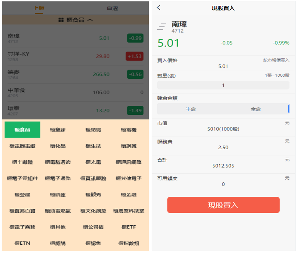Click the 數量 quantity input field
The height and width of the screenshot is (253, 297).
click(223, 85)
